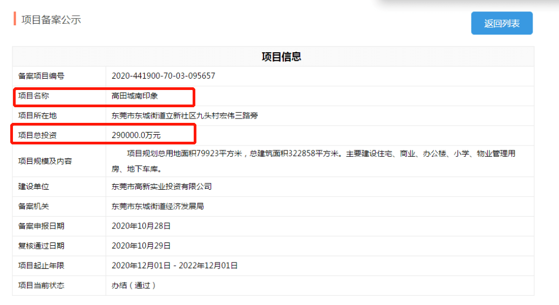Select the 项目规模及内容 label
Screen dimensions: 559x305
[45, 161]
